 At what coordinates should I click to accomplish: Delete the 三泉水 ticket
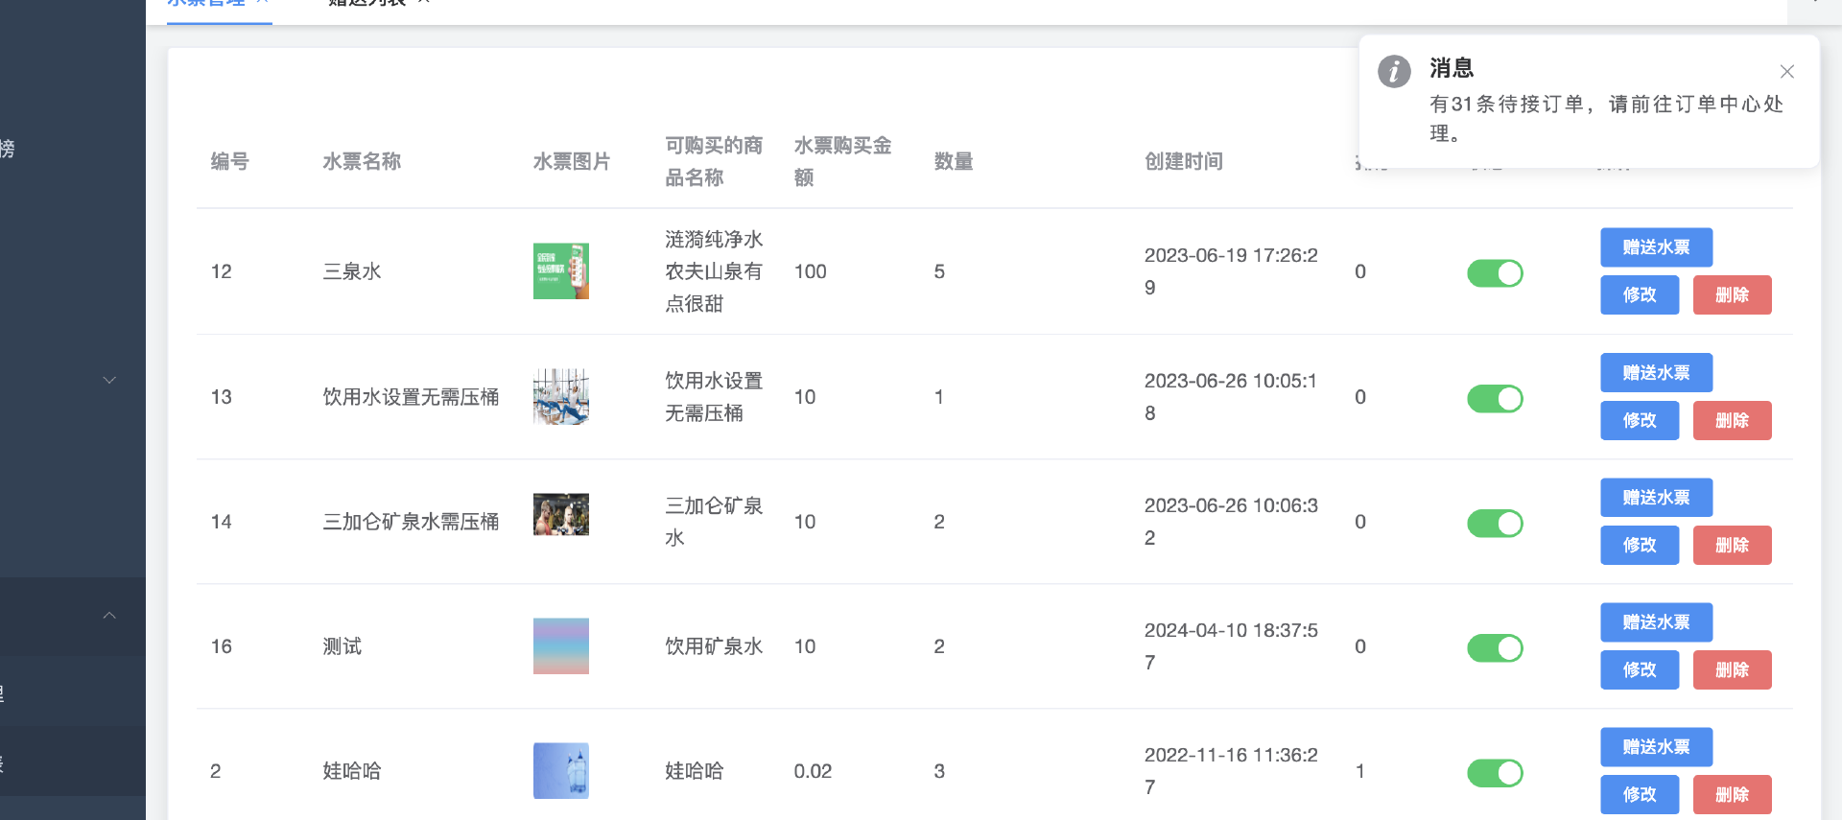click(x=1732, y=294)
